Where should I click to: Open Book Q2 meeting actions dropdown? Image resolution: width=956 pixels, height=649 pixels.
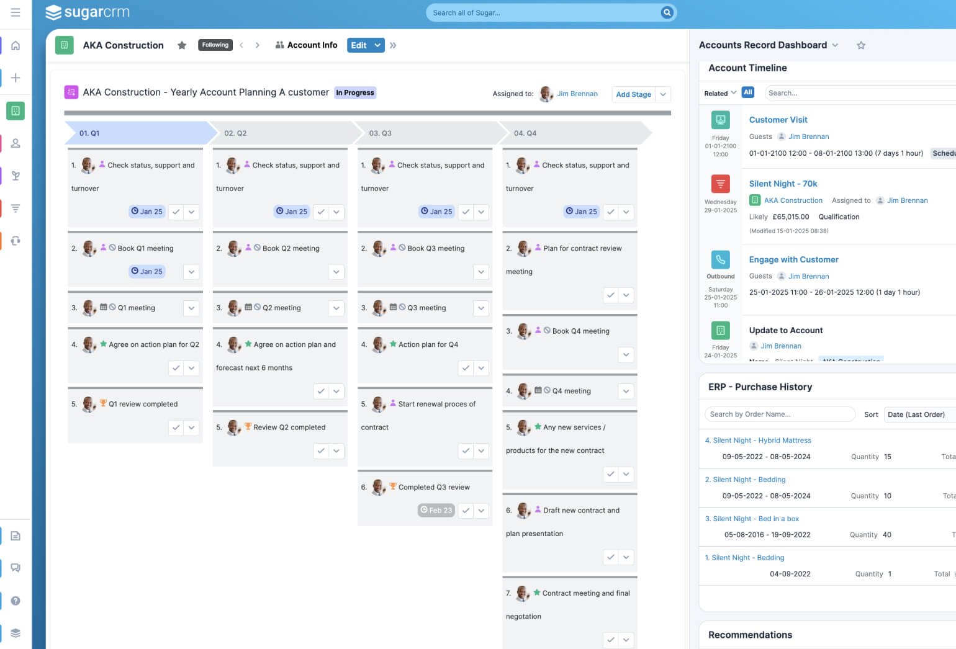pyautogui.click(x=336, y=272)
